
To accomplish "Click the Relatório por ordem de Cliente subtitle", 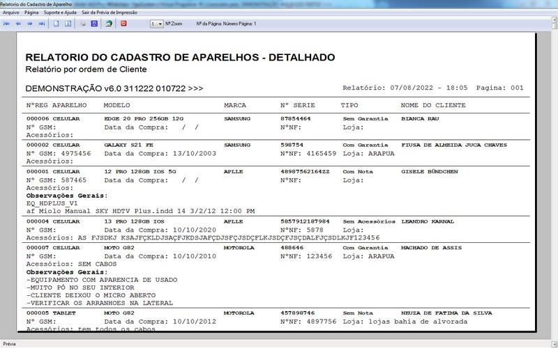I will tap(86, 69).
